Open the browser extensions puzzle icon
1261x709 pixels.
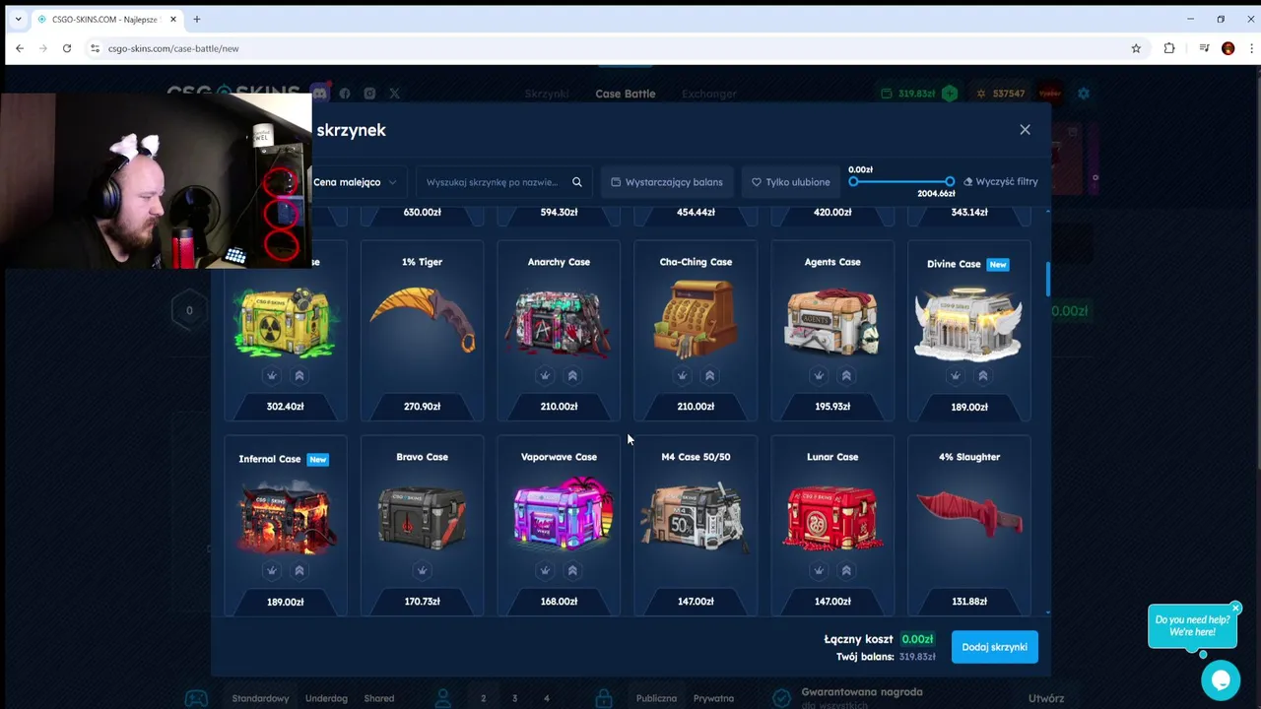pos(1169,48)
